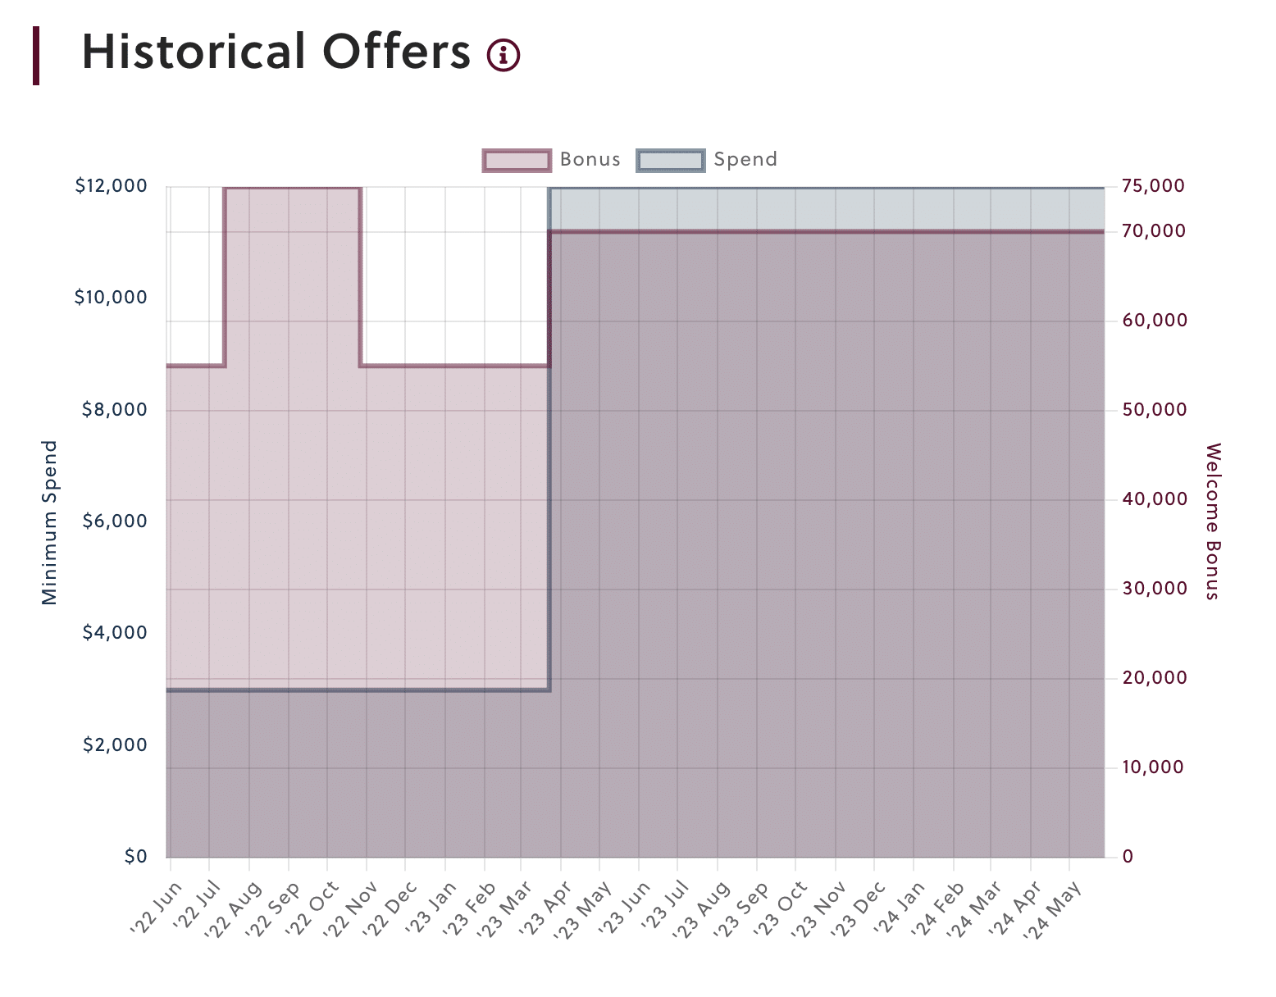Screen dimensions: 1276x997
Task: Click the info icon beside Historical Offers
Action: [504, 55]
